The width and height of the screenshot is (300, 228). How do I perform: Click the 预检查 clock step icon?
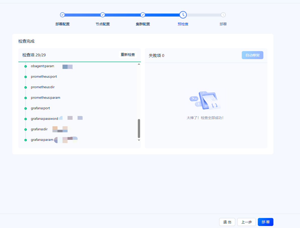183,15
